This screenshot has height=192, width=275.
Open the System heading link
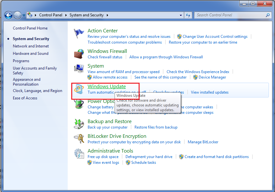(96, 66)
